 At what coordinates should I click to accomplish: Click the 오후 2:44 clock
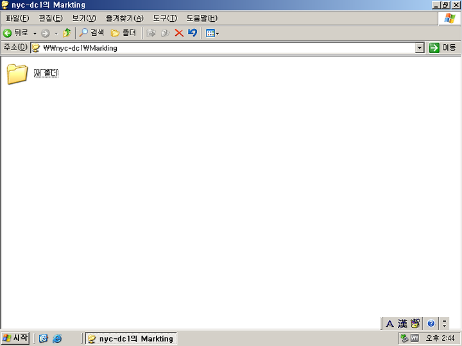click(440, 338)
